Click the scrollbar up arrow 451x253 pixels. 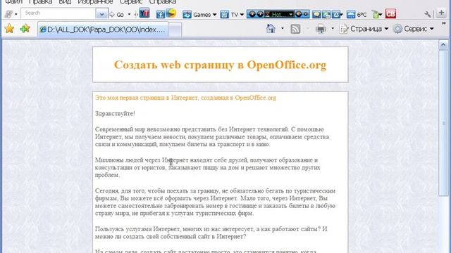click(x=443, y=45)
